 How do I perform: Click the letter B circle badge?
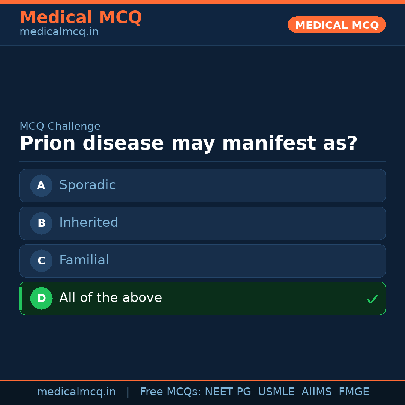pos(41,223)
